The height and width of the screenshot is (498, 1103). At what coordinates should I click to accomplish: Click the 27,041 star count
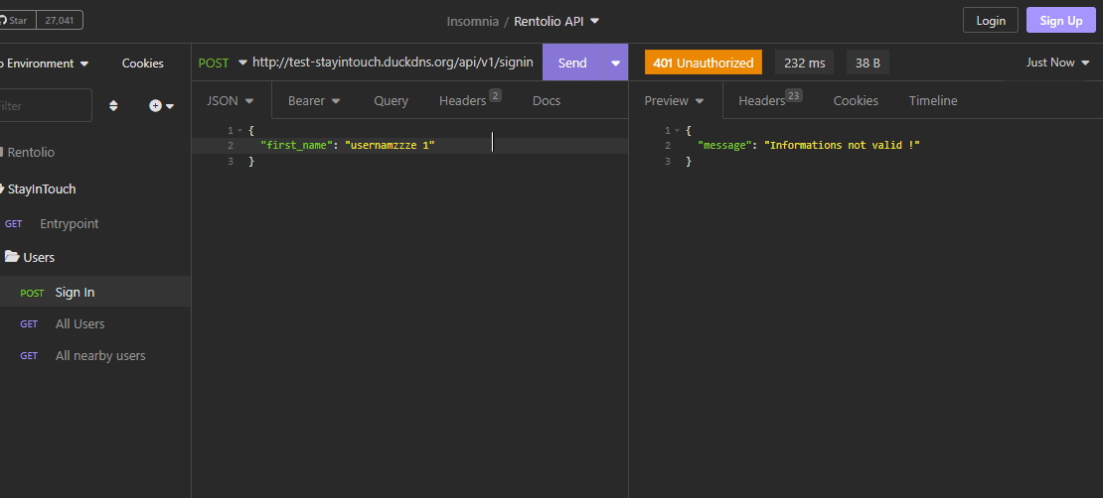pos(59,21)
